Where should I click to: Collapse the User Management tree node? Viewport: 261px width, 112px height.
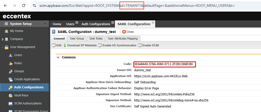[3, 47]
